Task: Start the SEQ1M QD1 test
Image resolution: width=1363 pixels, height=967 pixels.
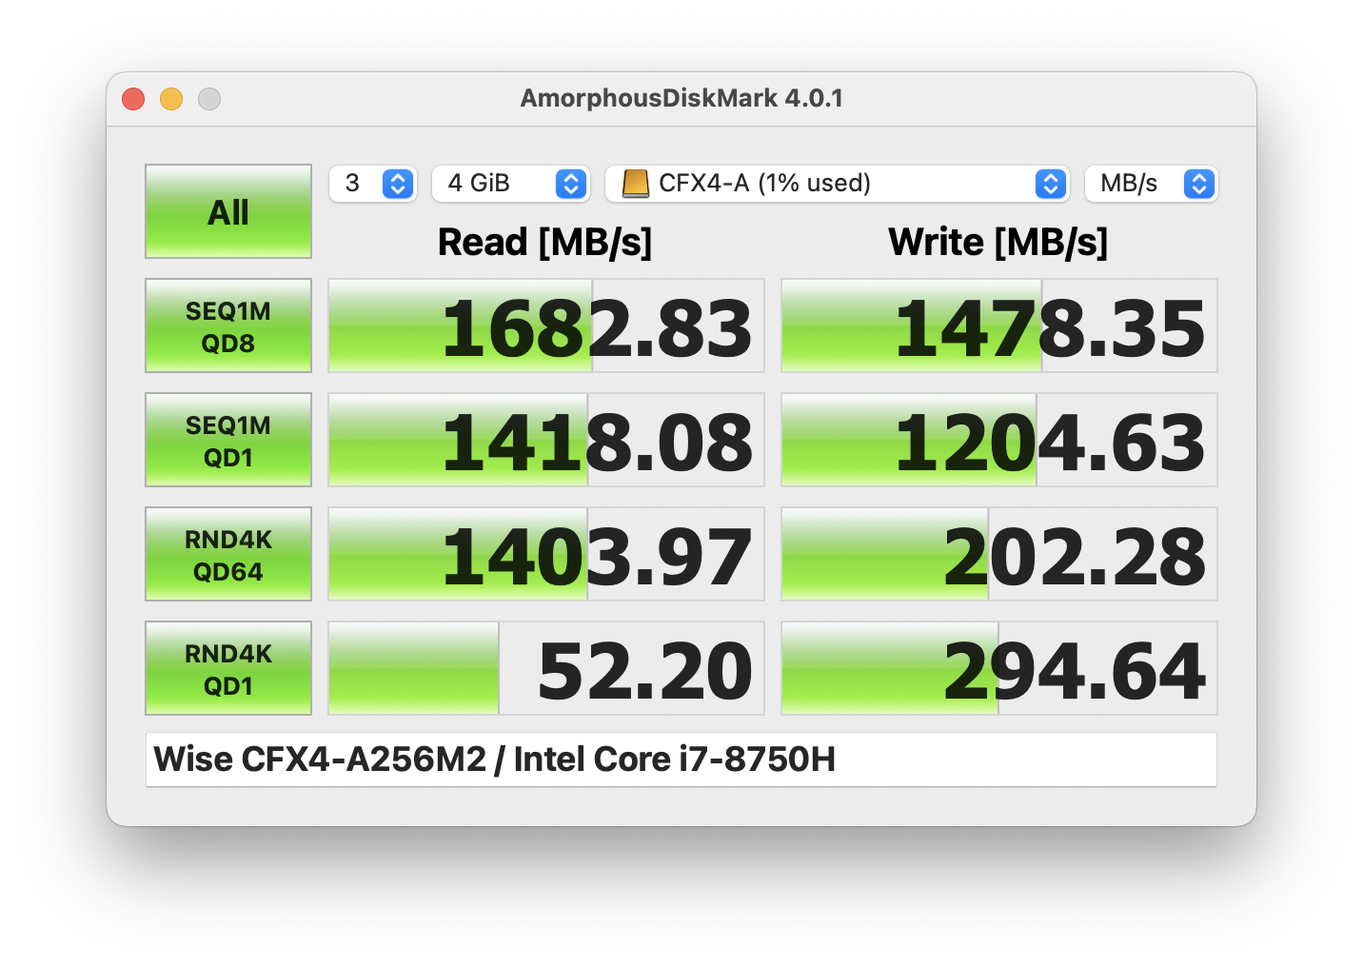Action: 228,440
